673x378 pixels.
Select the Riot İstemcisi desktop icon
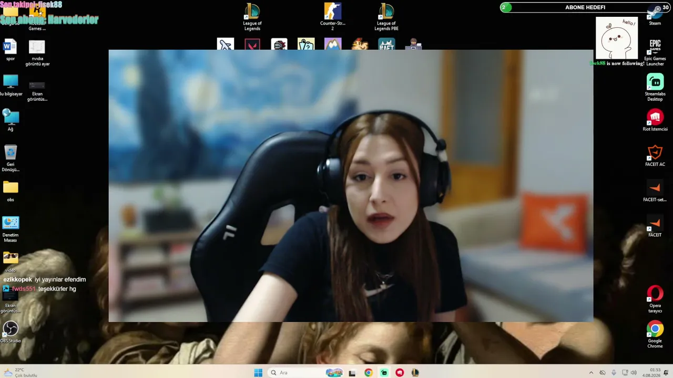tap(655, 120)
